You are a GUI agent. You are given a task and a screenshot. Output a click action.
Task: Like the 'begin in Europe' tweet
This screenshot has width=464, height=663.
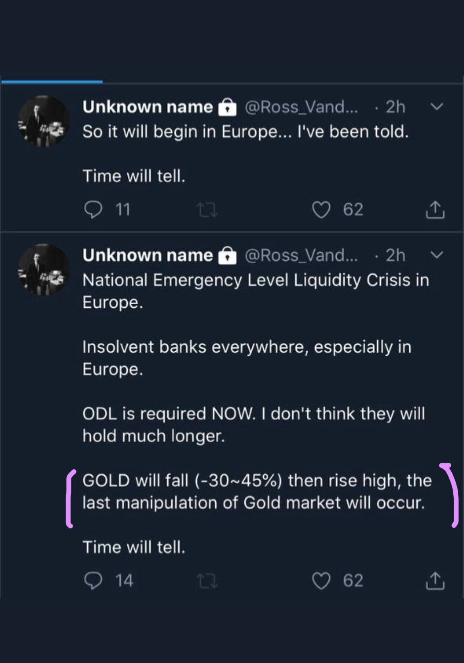[321, 210]
